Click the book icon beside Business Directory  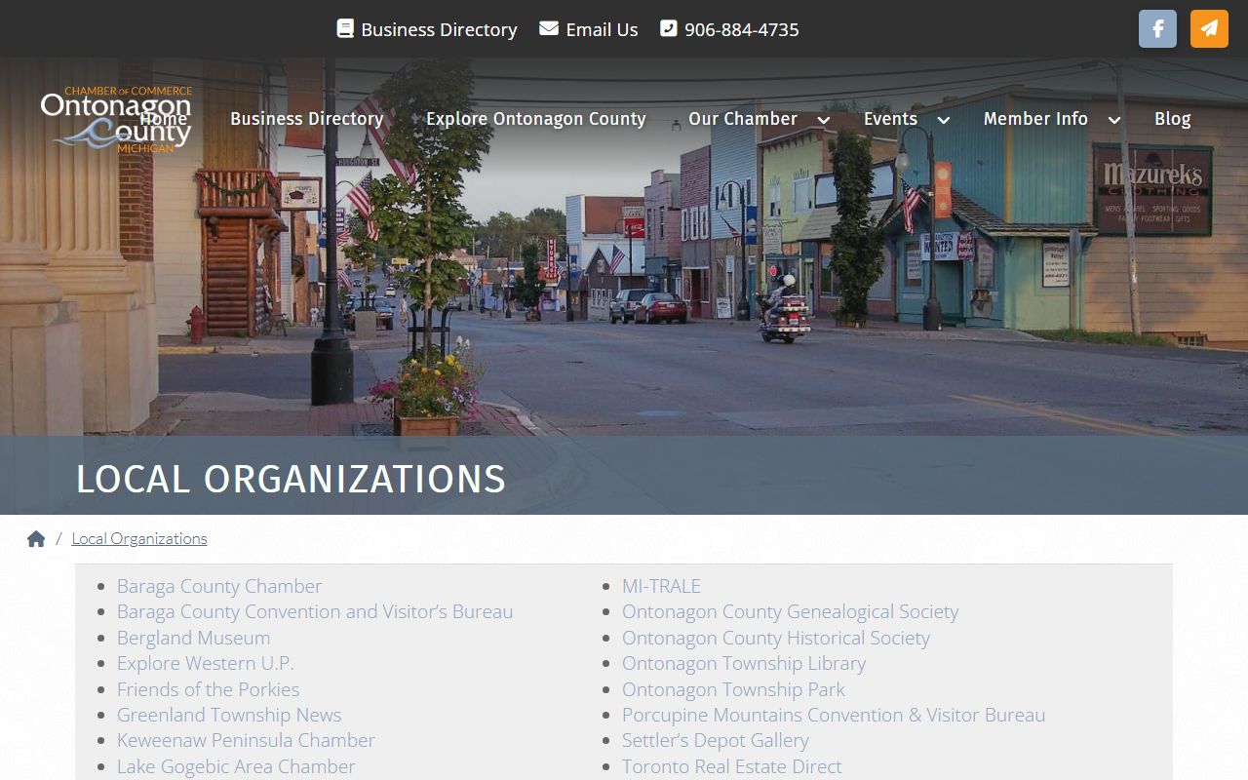(x=345, y=28)
